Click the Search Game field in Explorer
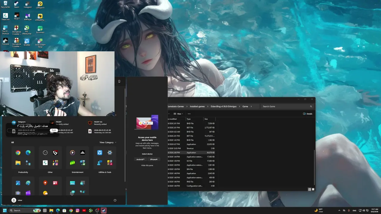The height and width of the screenshot is (214, 381). [x=287, y=106]
